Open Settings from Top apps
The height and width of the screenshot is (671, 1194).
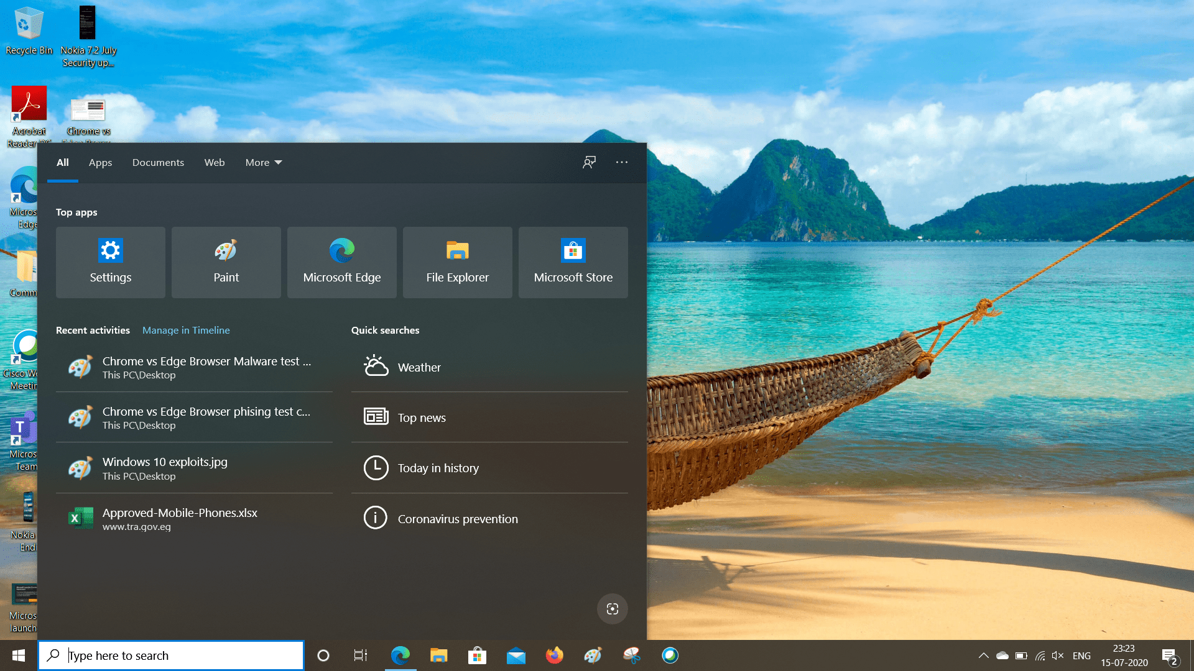111,262
